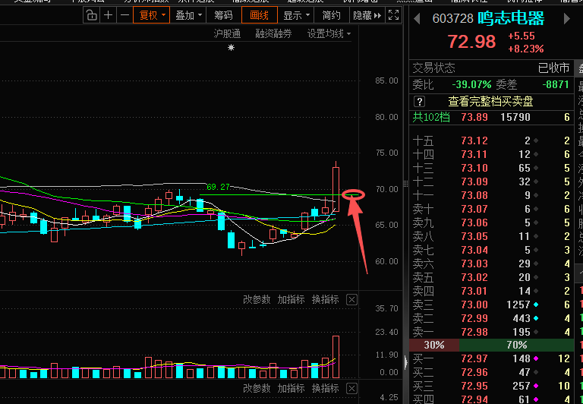Switch to 简约 view
This screenshot has width=583, height=404.
tap(331, 15)
